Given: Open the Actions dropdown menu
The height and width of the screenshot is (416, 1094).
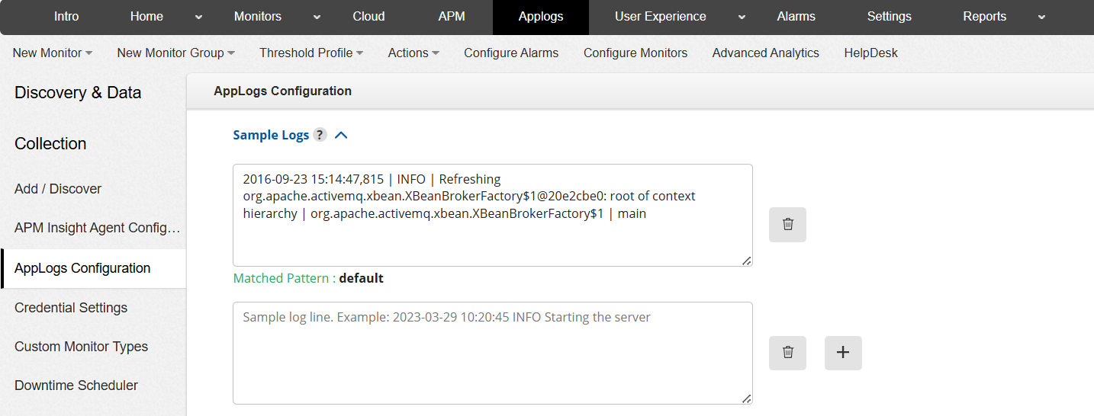Looking at the screenshot, I should pos(413,53).
